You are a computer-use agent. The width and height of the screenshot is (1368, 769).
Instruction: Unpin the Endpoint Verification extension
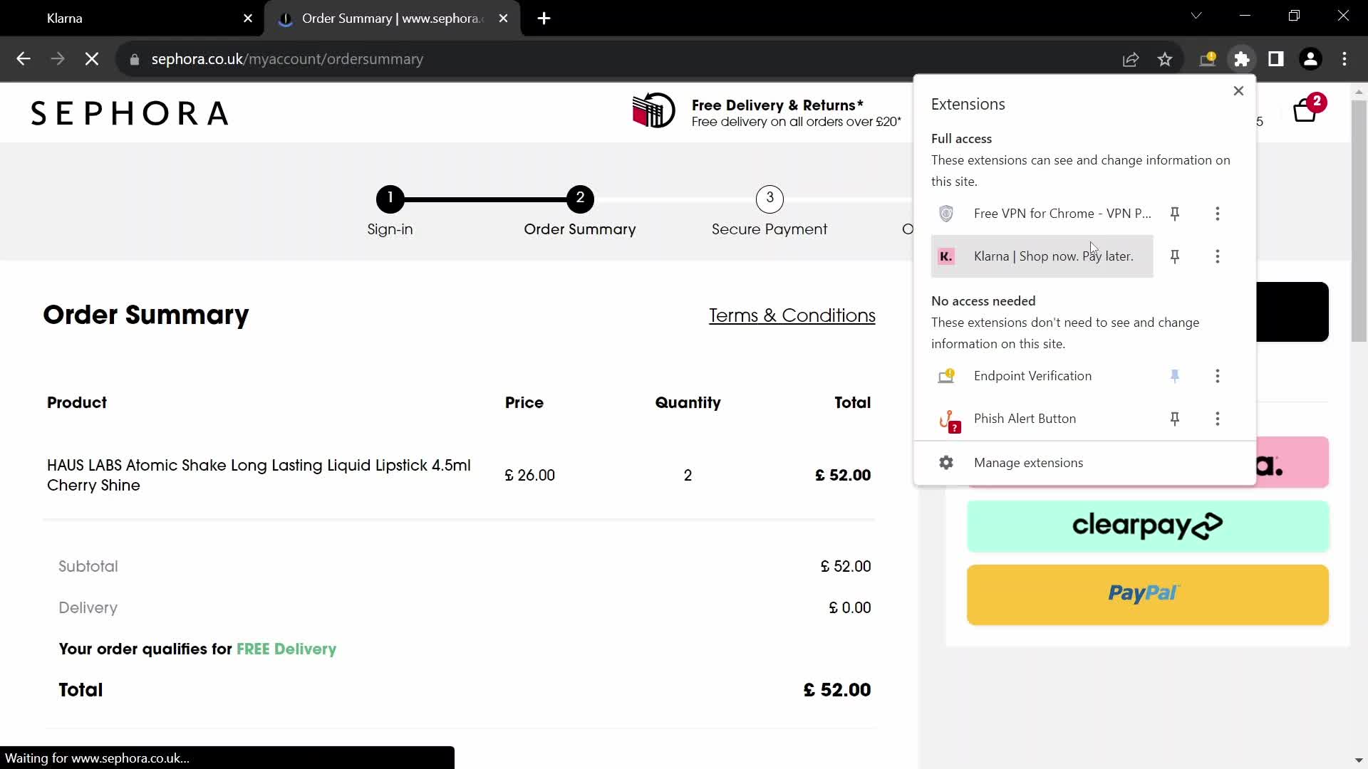pos(1175,376)
